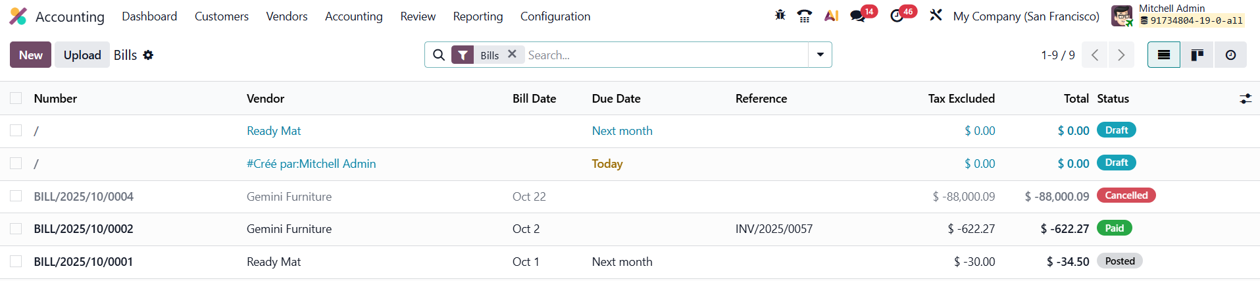Click the New button
Image resolution: width=1260 pixels, height=281 pixels.
pyautogui.click(x=30, y=55)
